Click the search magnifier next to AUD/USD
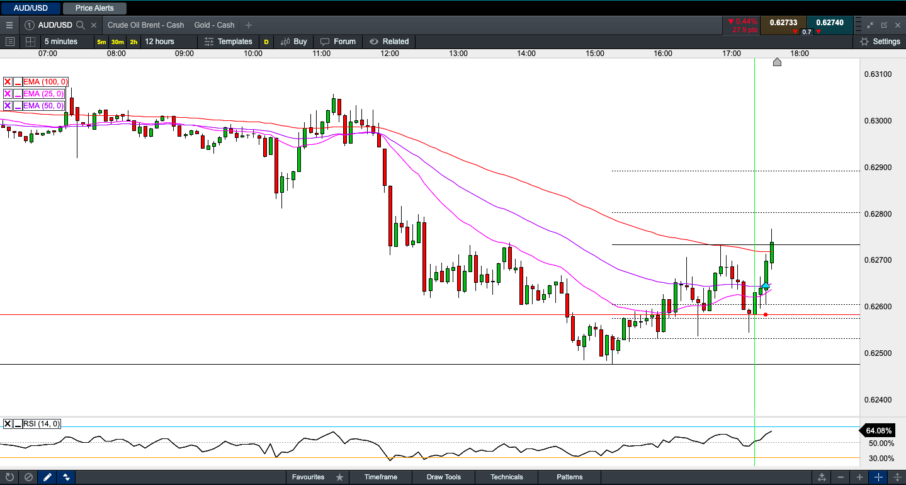 click(81, 25)
